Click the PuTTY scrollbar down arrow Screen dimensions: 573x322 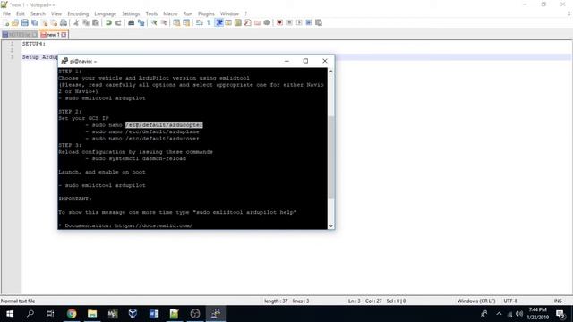pos(330,225)
